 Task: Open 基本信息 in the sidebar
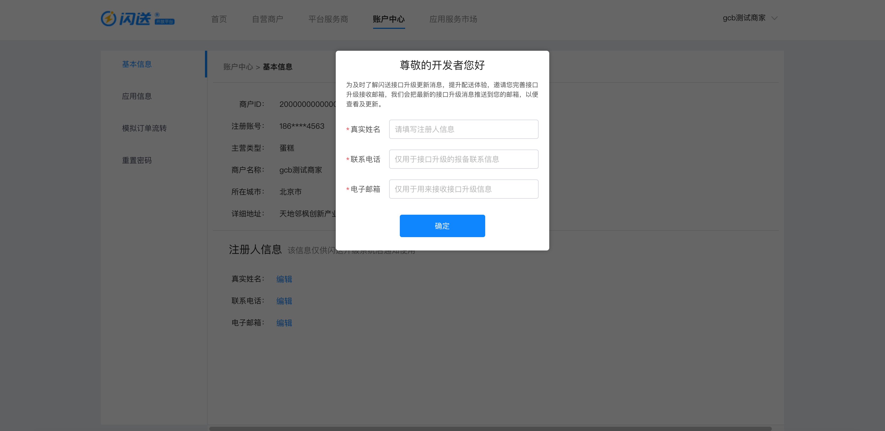point(137,64)
